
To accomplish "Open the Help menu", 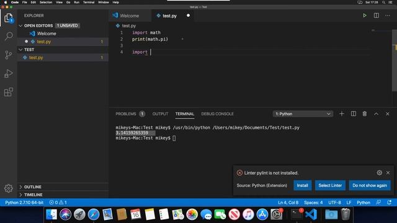I will (x=116, y=2).
